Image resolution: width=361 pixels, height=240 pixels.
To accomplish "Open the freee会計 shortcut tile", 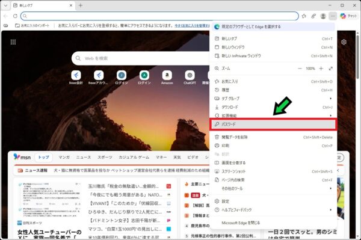I will click(76, 78).
